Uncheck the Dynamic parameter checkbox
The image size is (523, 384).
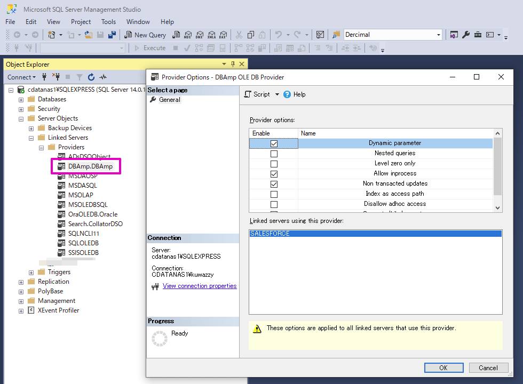pos(274,143)
